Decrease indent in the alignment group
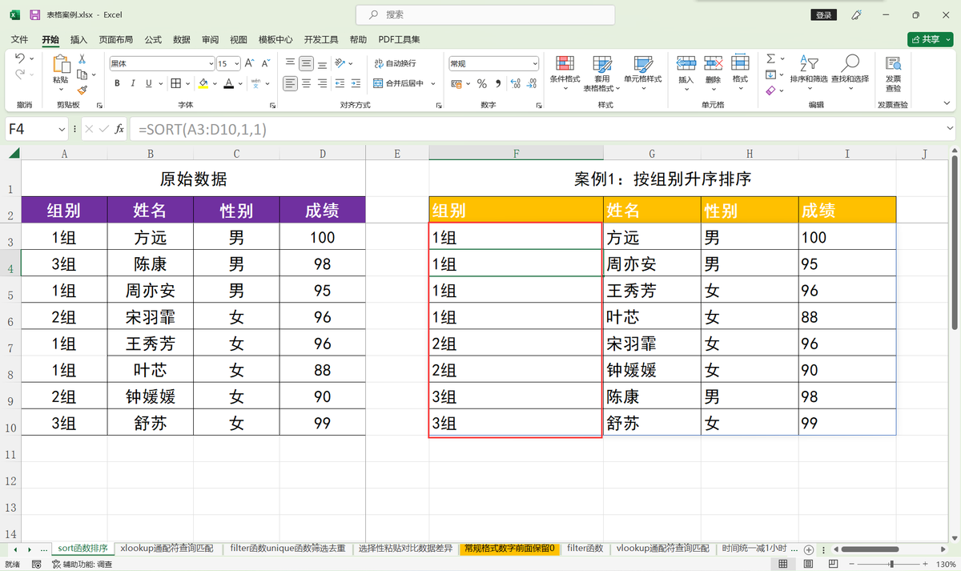 tap(340, 83)
